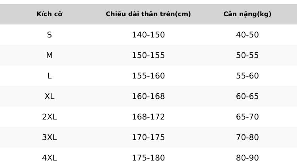This screenshot has width=297, height=168.
Task: Click the 140-150 height value
Action: 148,35
